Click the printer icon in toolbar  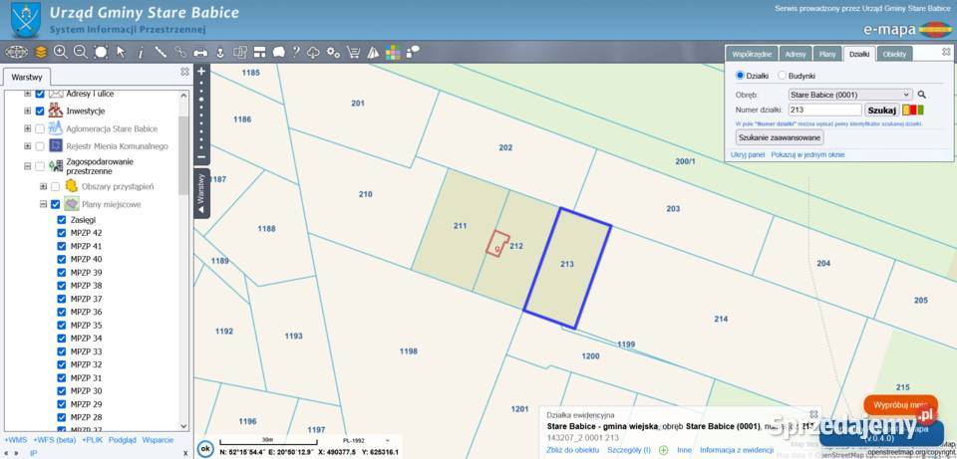point(200,53)
